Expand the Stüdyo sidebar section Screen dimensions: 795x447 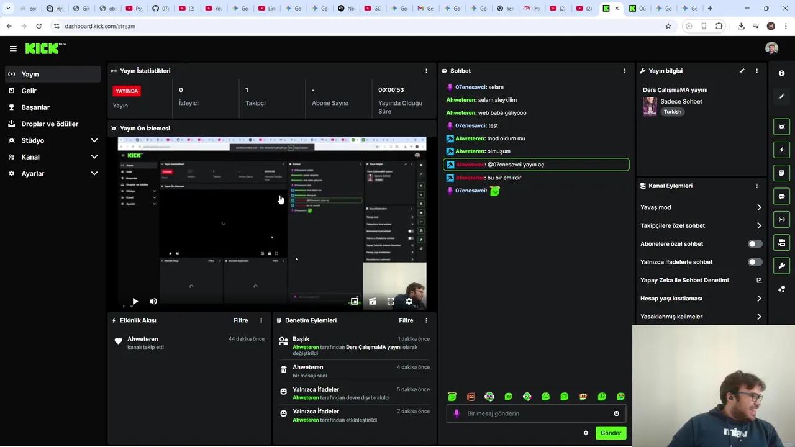[x=94, y=140]
